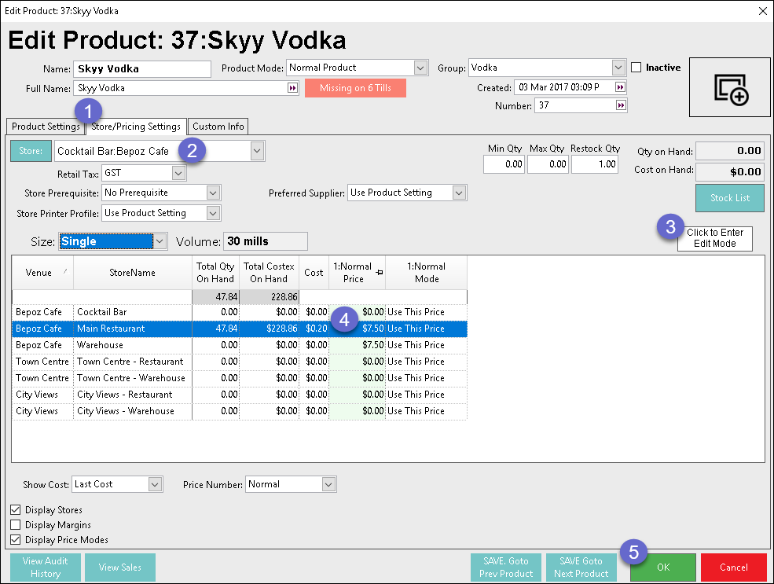Viewport: 774px width, 584px height.
Task: Click the red Cancel button
Action: point(733,567)
